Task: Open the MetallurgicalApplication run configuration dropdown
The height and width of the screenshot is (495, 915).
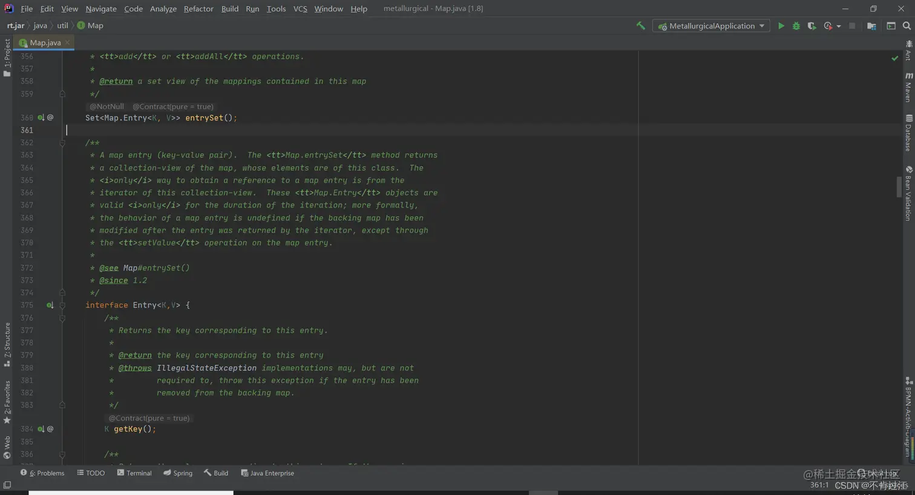Action: click(x=711, y=26)
